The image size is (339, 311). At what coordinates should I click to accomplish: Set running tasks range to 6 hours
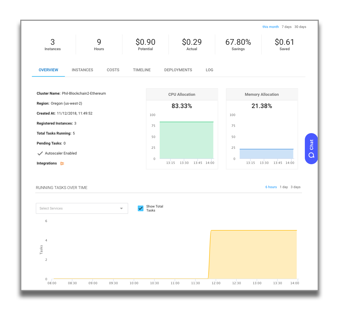[x=271, y=187]
